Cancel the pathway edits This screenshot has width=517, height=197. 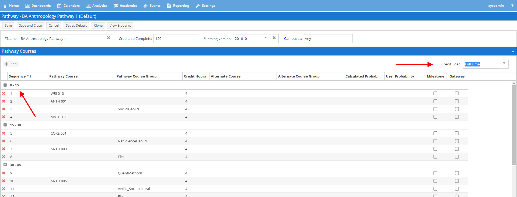(x=54, y=26)
